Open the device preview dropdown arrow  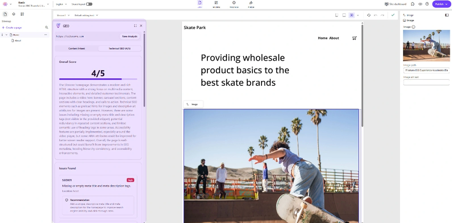[358, 15]
